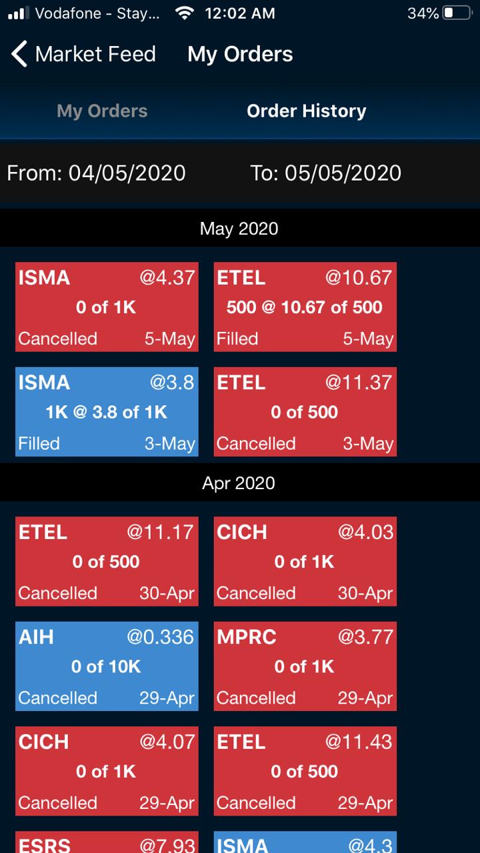Tap the Wi-Fi icon in status bar
480x853 pixels.
pyautogui.click(x=184, y=13)
